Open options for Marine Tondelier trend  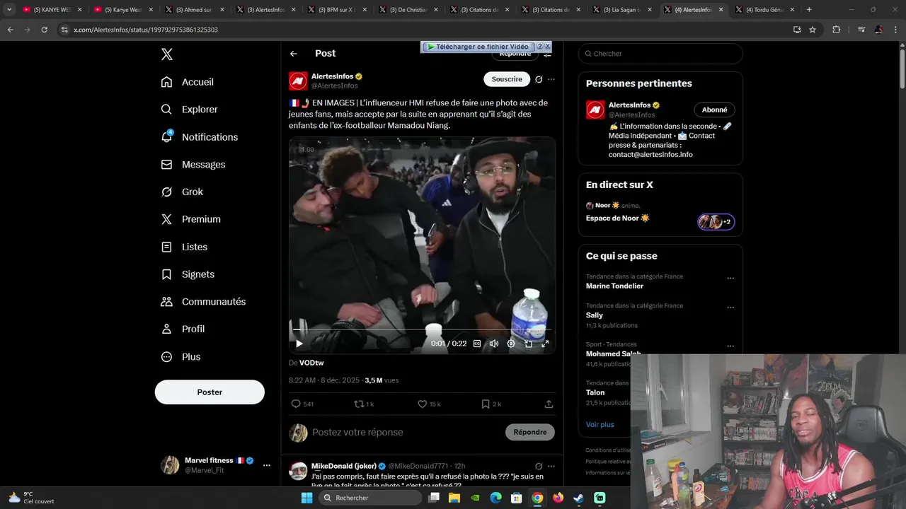730,279
